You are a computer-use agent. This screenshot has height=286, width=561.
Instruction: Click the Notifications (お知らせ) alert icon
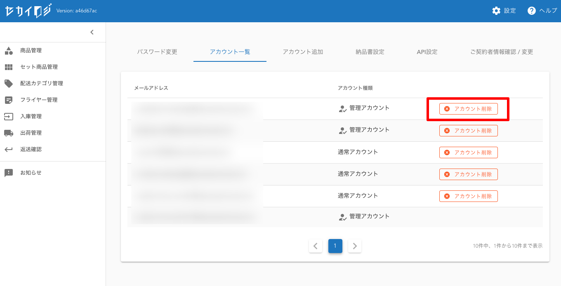(x=9, y=173)
